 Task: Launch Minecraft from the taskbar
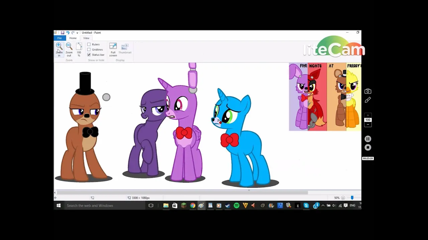(x=184, y=205)
